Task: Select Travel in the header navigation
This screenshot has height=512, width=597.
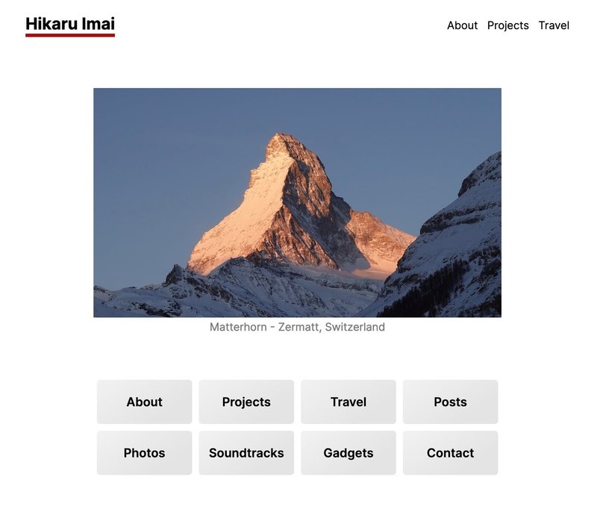Action: [554, 25]
